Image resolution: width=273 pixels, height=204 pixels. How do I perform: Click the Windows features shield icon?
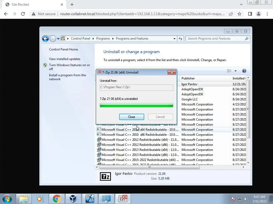(45, 65)
